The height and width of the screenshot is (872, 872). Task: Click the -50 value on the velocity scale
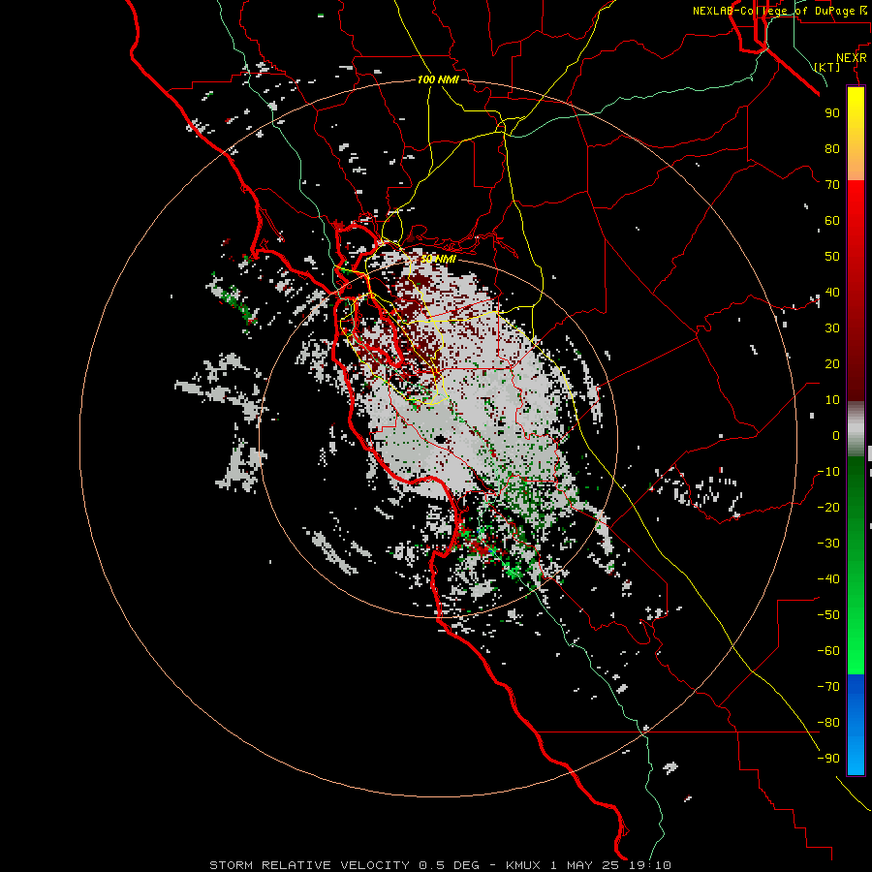coord(828,615)
